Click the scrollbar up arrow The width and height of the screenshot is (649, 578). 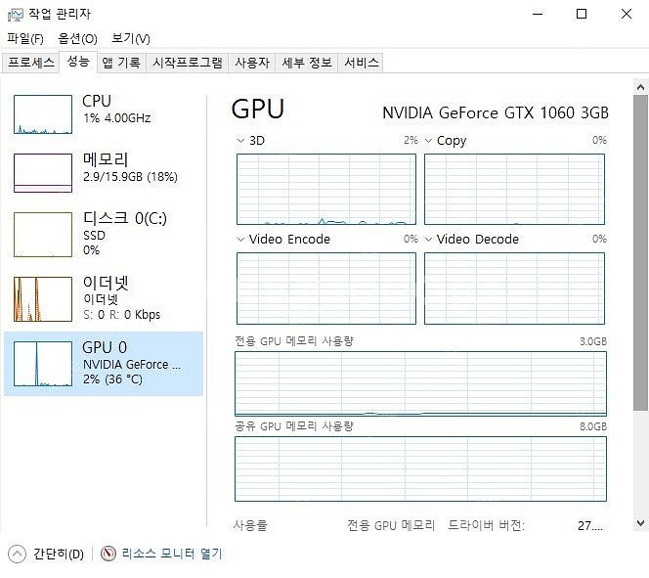[640, 87]
